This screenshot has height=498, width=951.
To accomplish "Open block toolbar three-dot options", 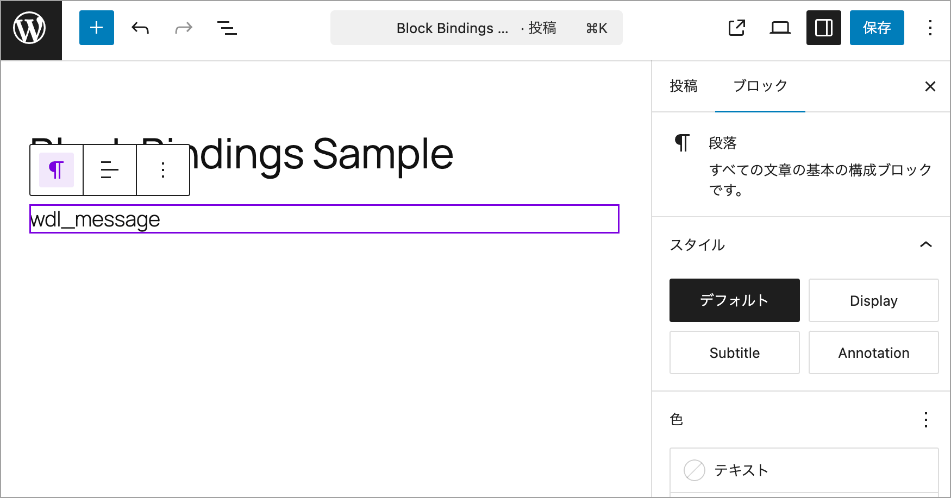I will pos(163,170).
